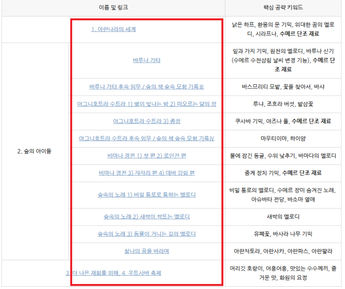Open the '바루나 가타' quest link
The height and width of the screenshot is (289, 345).
[x=146, y=60]
